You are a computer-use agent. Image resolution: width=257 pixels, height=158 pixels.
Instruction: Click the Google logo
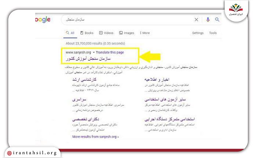coord(43,20)
